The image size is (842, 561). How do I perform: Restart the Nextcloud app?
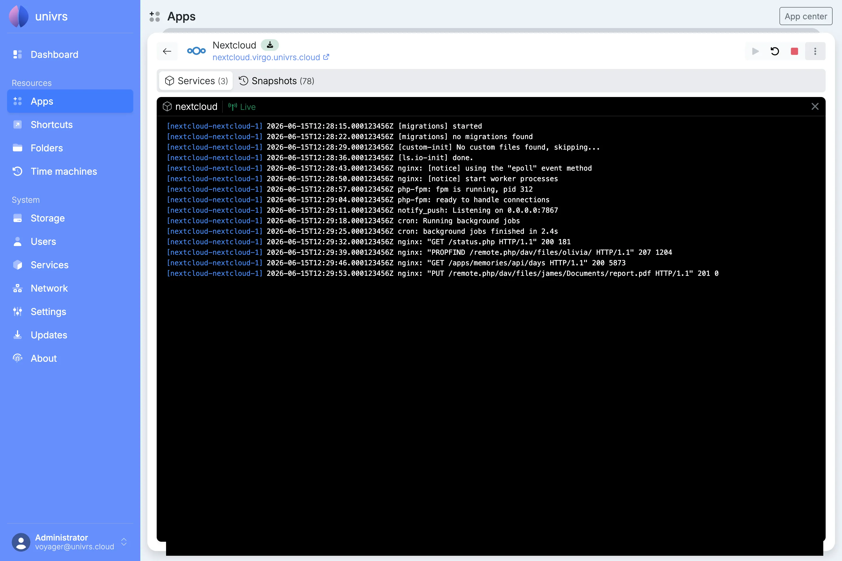pos(775,51)
